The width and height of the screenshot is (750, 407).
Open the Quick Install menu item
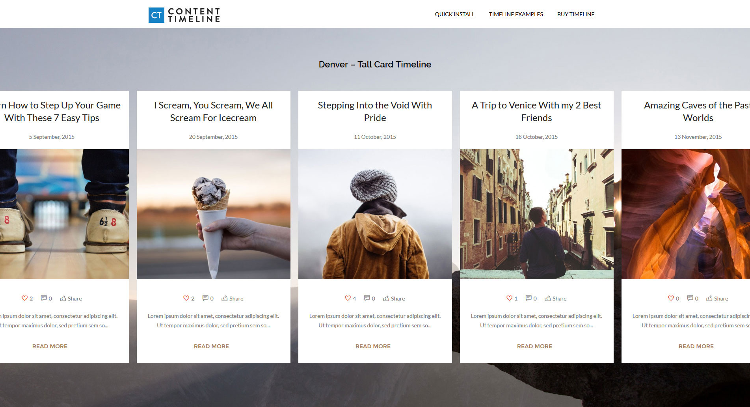click(x=454, y=14)
